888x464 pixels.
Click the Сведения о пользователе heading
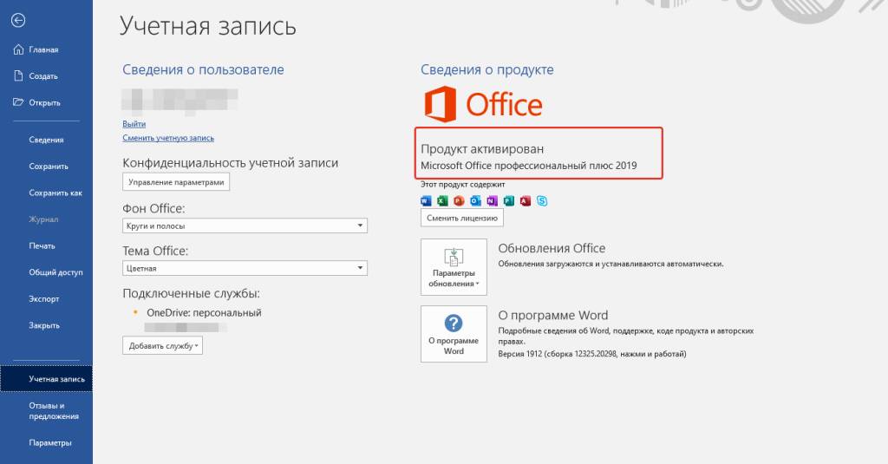coord(203,69)
